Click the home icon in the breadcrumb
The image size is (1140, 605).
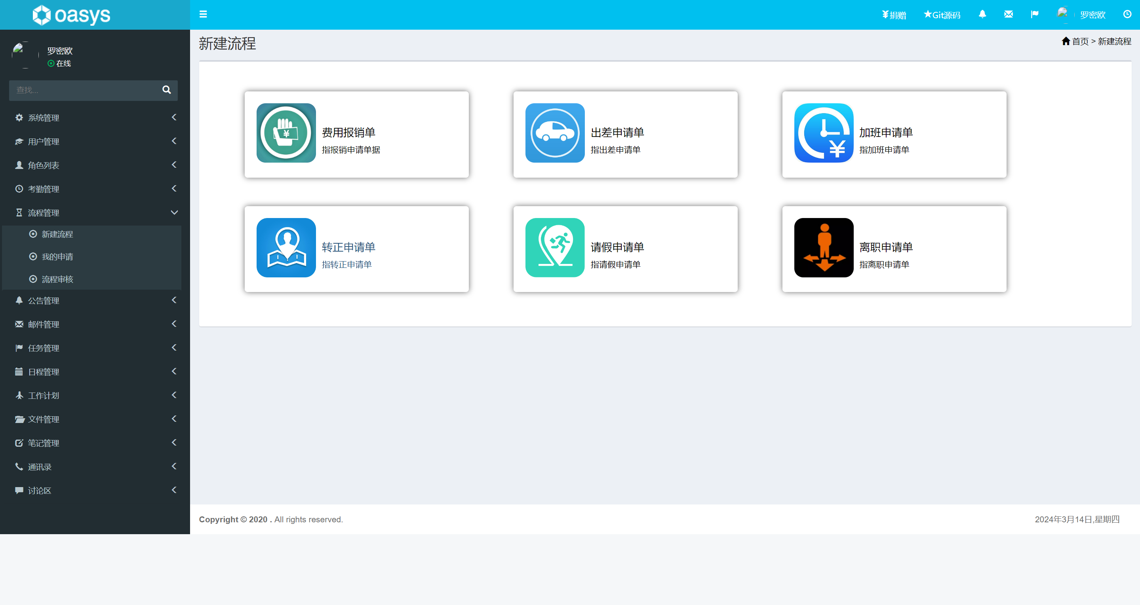tap(1066, 41)
